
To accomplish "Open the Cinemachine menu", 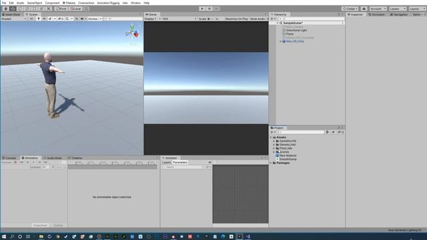I will [x=86, y=3].
